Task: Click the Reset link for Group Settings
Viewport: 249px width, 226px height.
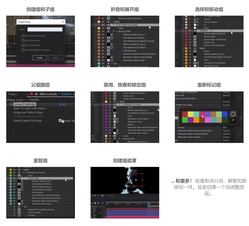Action: click(62, 104)
